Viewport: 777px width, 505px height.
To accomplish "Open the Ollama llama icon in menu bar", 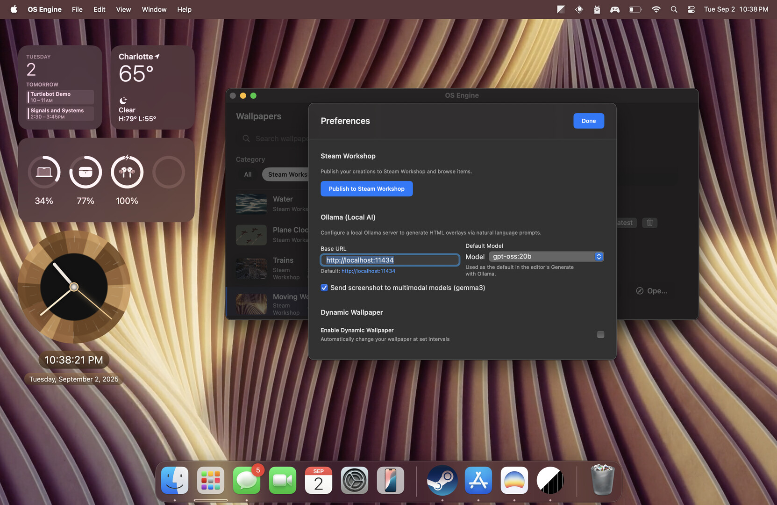I will [597, 9].
